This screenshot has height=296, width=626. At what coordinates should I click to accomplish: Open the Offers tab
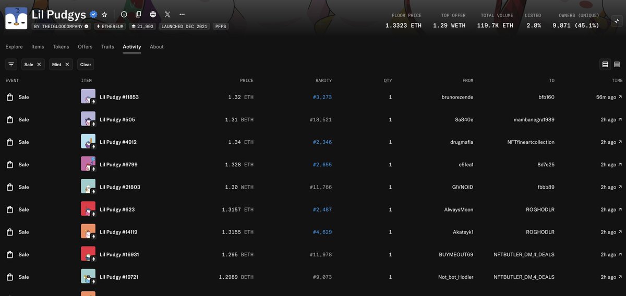(85, 47)
